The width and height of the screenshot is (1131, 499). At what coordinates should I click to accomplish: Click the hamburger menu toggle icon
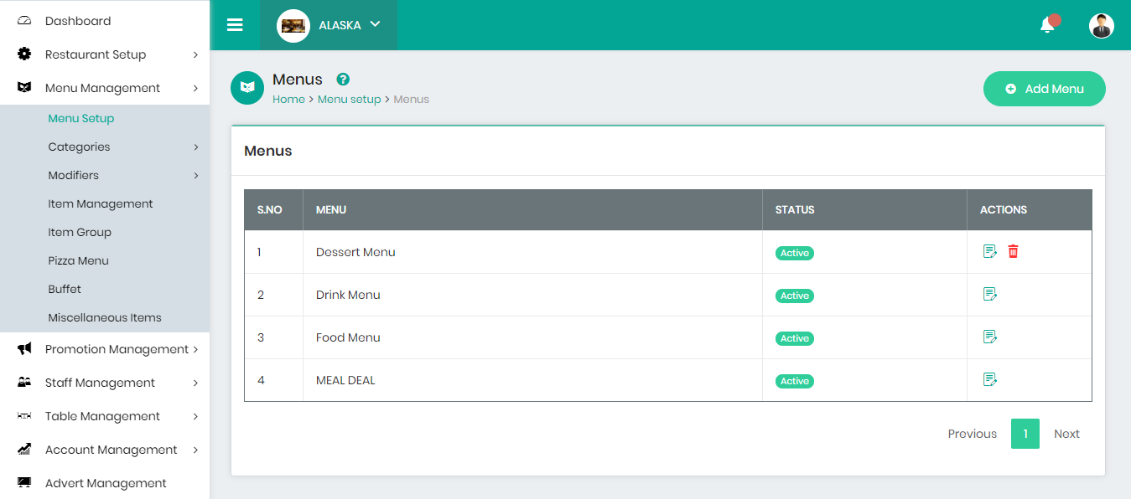point(235,25)
